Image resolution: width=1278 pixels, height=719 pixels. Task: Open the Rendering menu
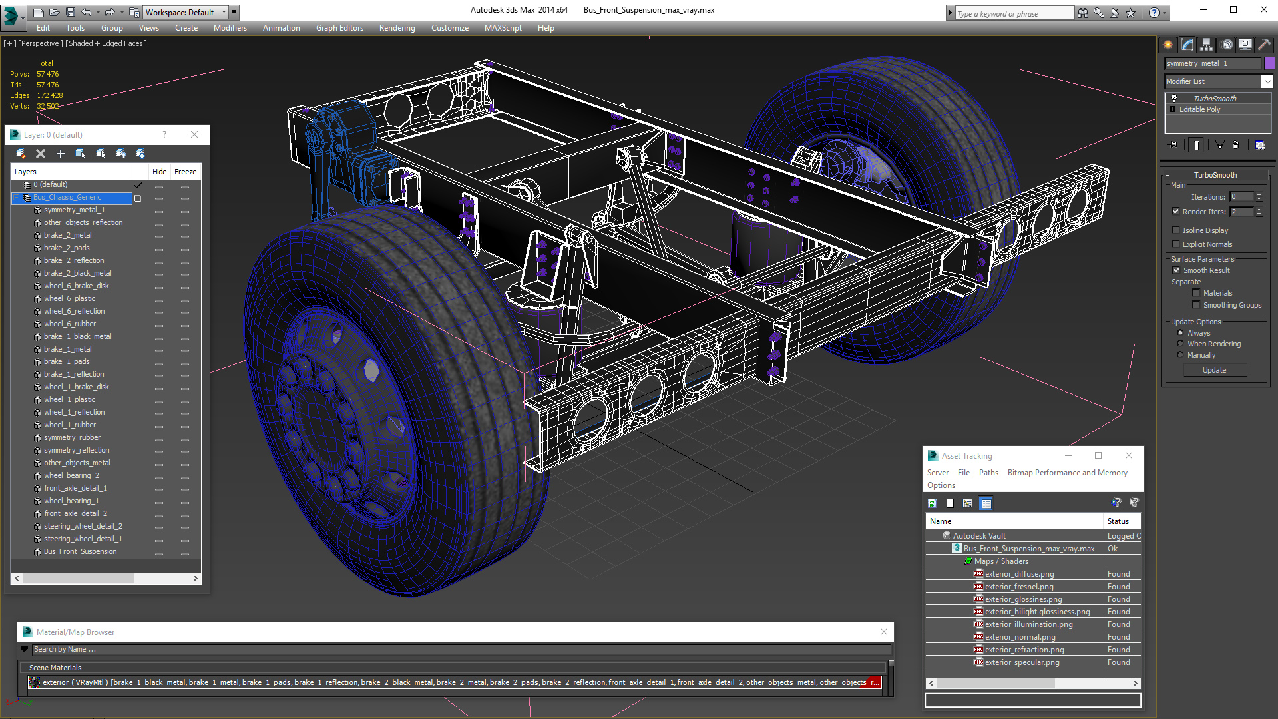click(x=397, y=28)
